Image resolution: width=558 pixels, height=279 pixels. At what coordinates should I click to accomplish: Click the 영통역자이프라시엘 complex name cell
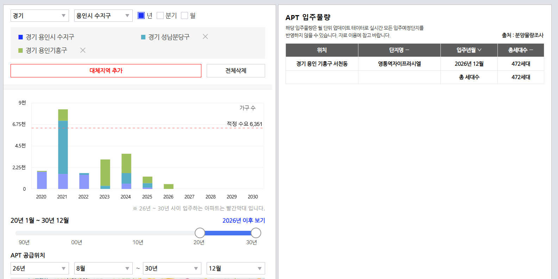399,64
